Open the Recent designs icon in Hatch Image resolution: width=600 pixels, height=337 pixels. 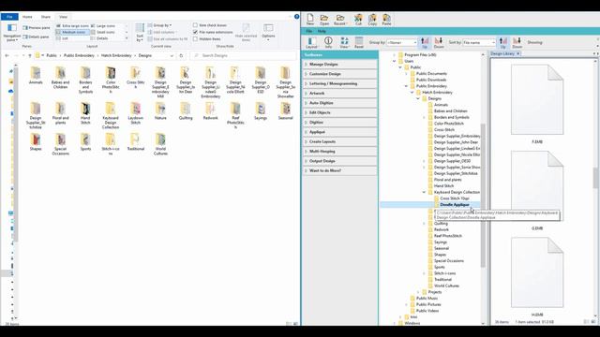coord(339,18)
